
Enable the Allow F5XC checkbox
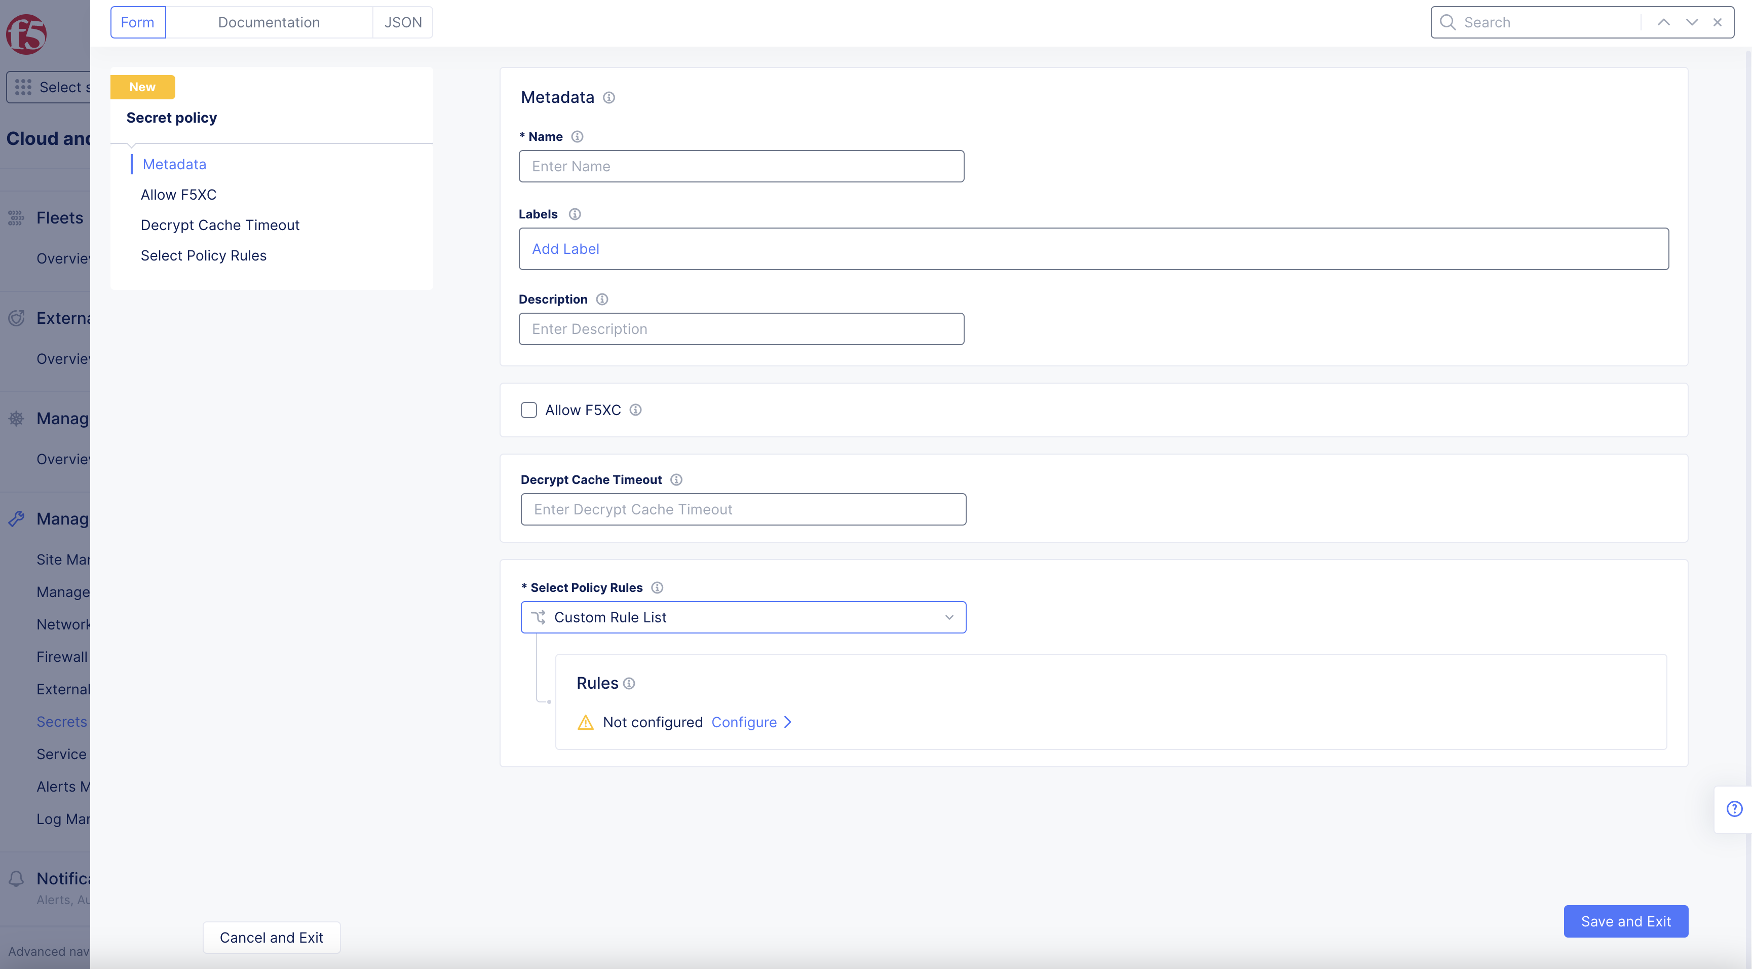[x=528, y=411]
